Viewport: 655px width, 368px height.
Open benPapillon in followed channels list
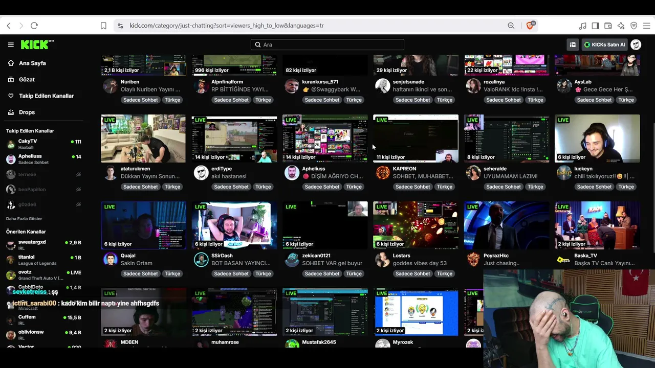[43, 190]
